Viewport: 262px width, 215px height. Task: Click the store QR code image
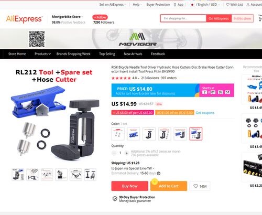point(37,39)
